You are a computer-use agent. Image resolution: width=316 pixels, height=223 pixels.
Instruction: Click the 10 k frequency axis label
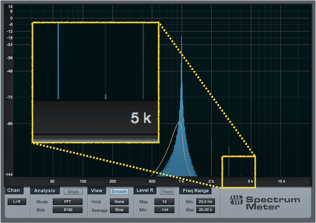click(281, 181)
